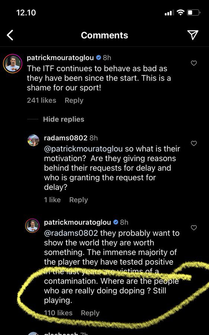Reply to the top ITF comment
The image size is (209, 335).
click(x=74, y=100)
